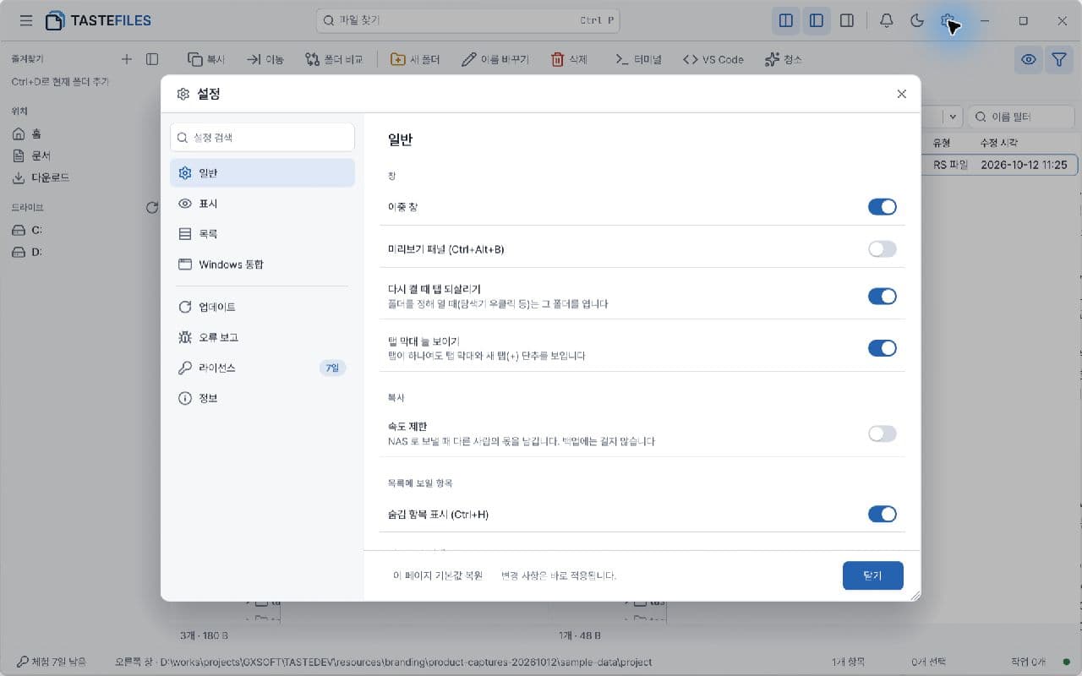This screenshot has width=1082, height=676.
Task: Select the 일반 settings category
Action: coord(262,173)
